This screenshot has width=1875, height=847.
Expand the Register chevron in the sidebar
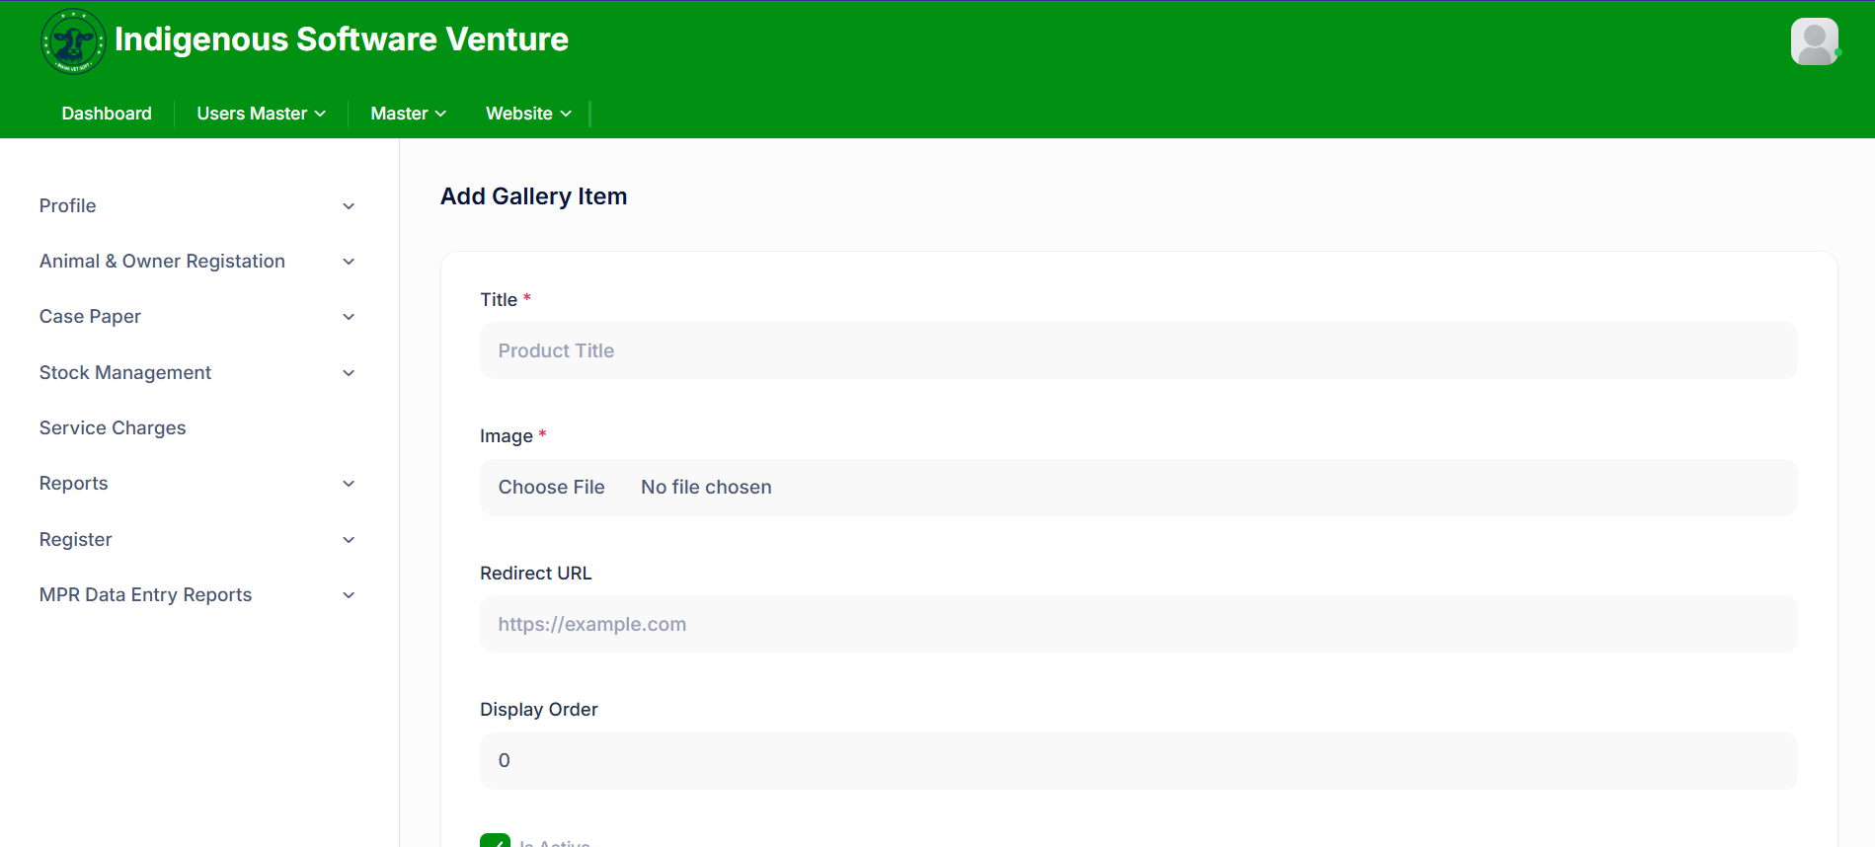[x=349, y=540]
